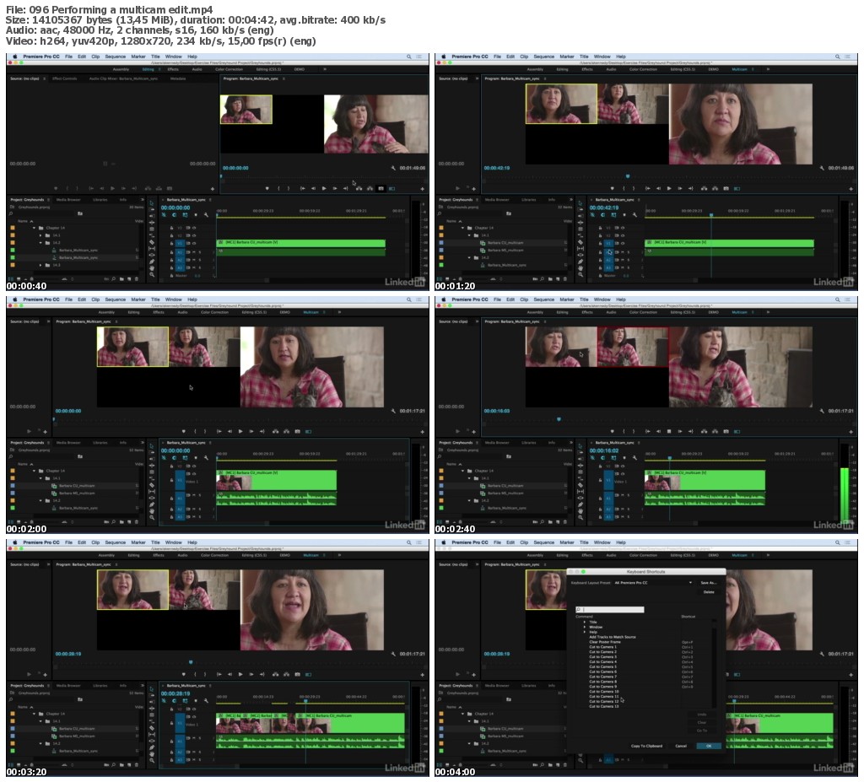The height and width of the screenshot is (782, 864).
Task: Select 'Clear Poster Frame' command in shortcuts list
Action: tap(604, 642)
